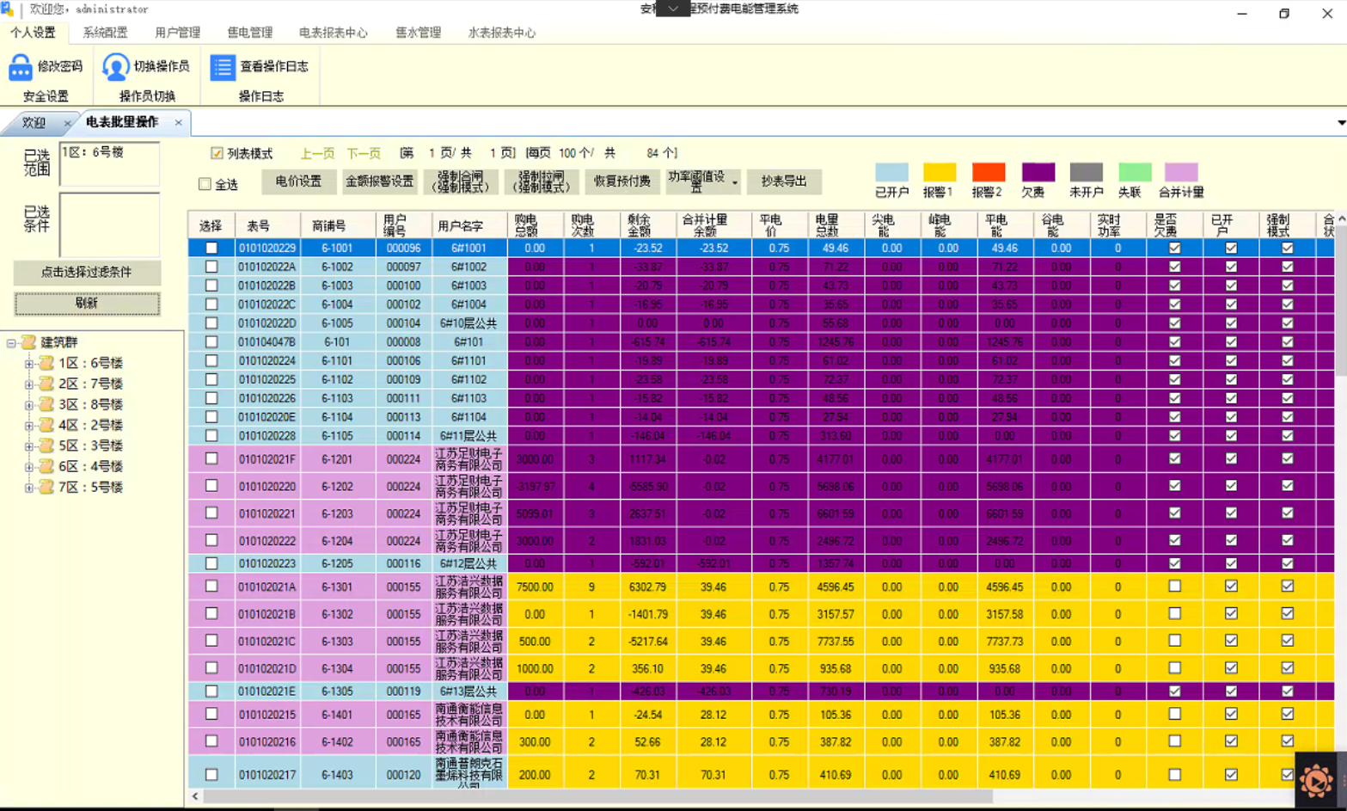Go to 下一页 link

[364, 153]
